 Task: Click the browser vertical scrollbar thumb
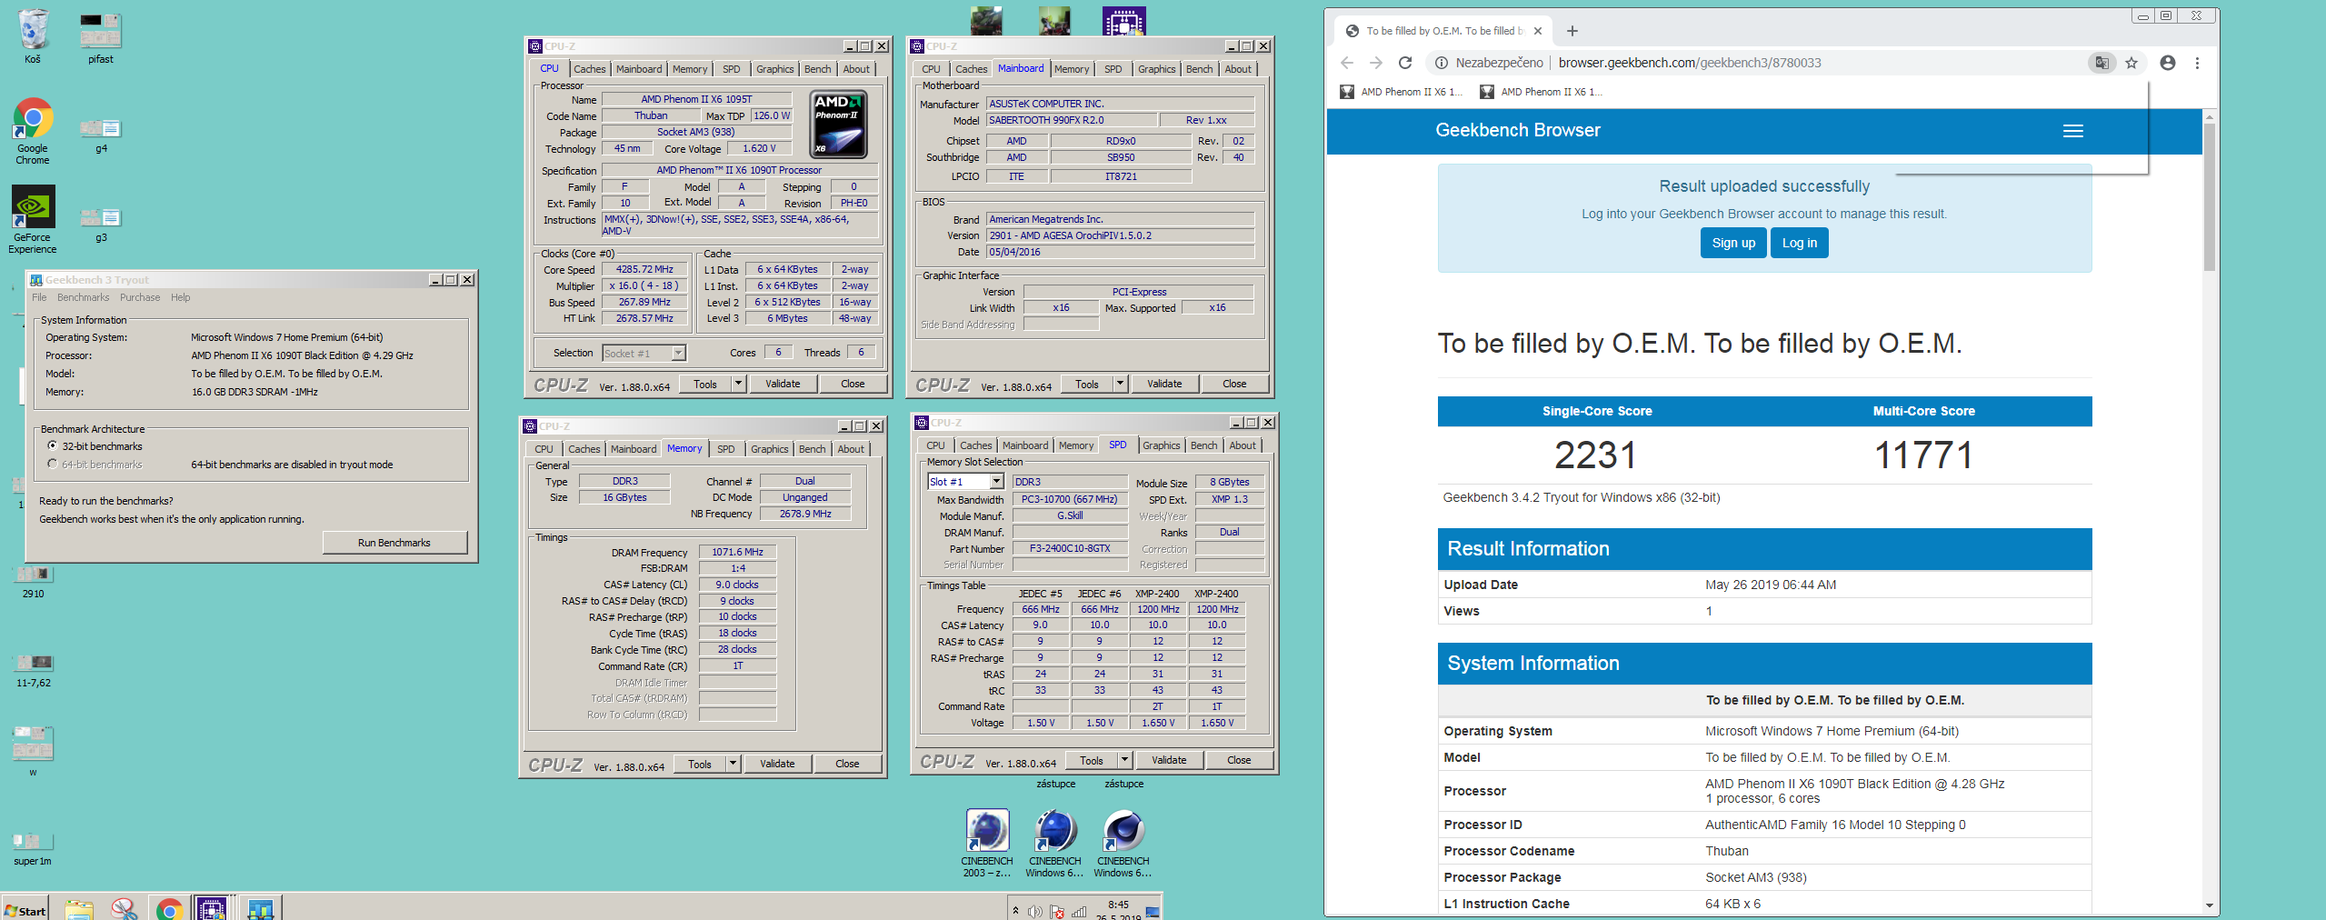(x=2210, y=196)
